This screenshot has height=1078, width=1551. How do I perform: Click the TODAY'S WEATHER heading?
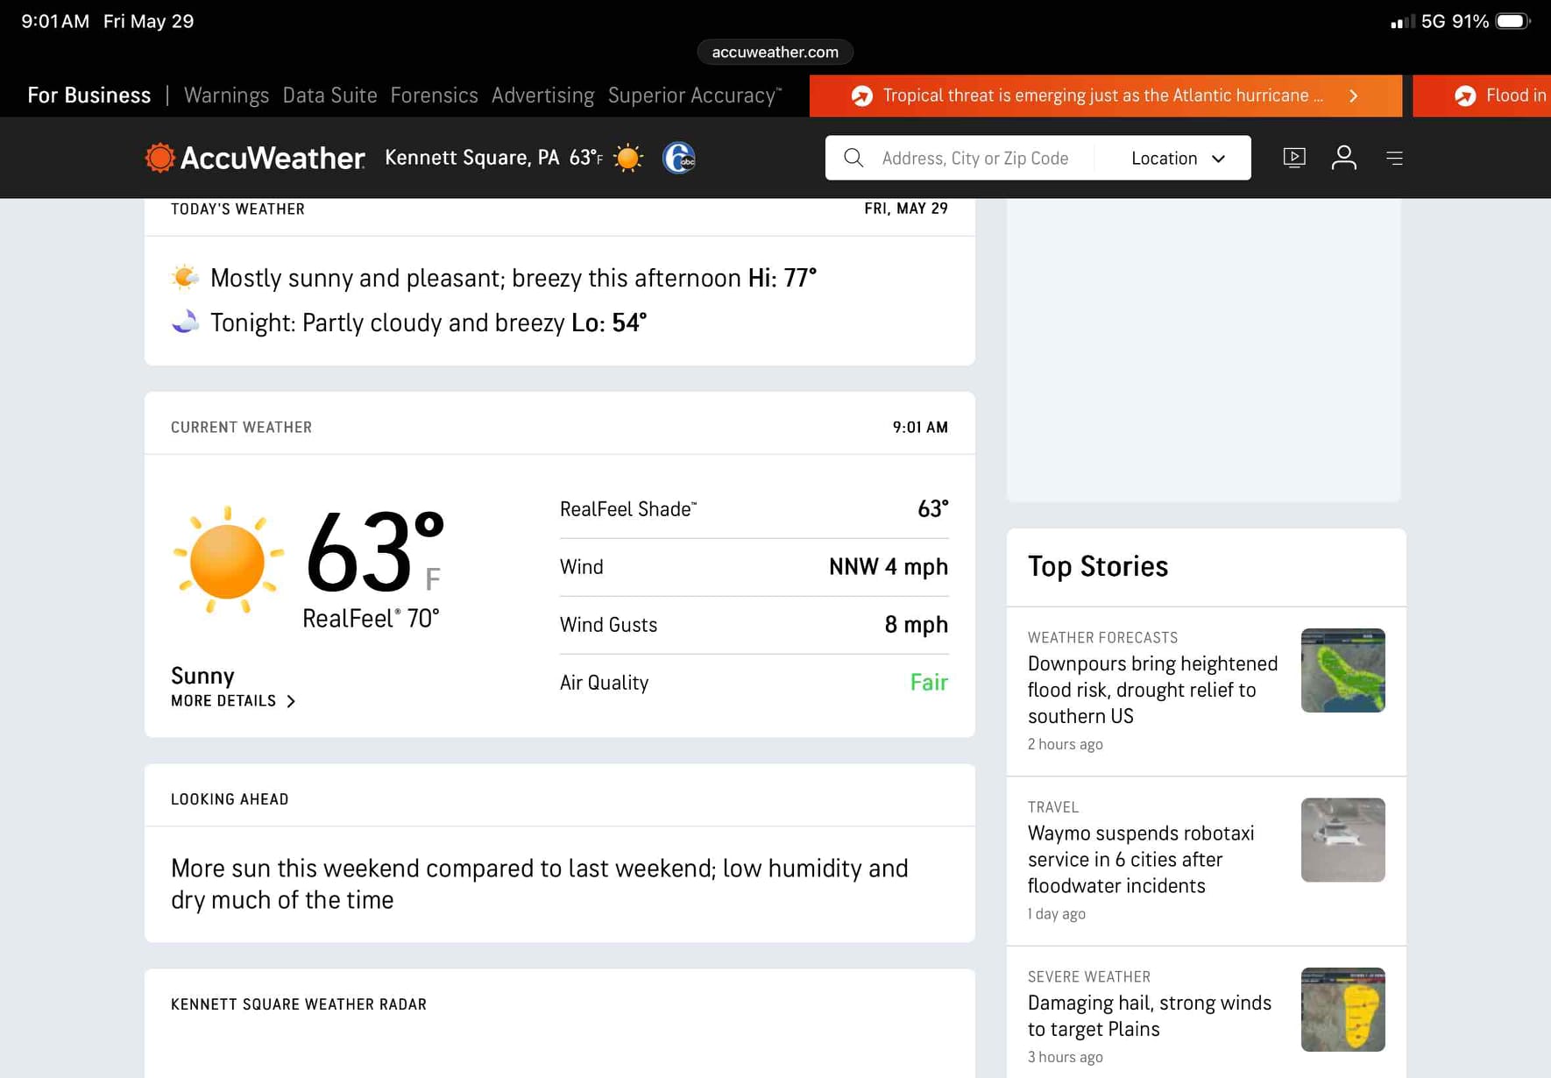point(237,209)
